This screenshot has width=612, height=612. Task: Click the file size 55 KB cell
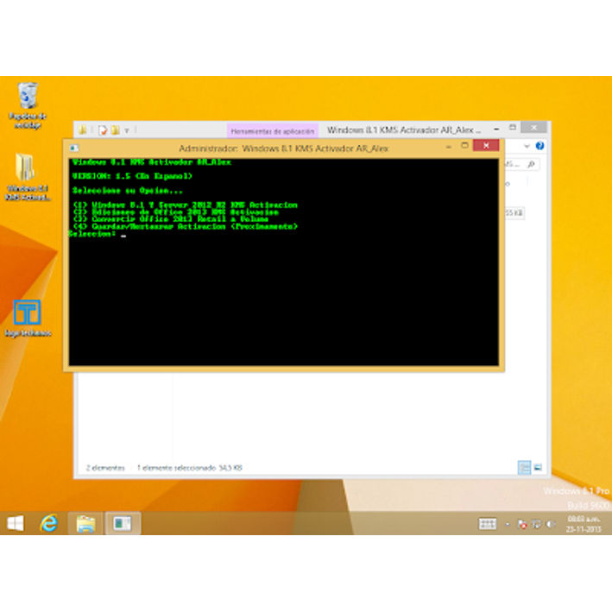pyautogui.click(x=514, y=212)
